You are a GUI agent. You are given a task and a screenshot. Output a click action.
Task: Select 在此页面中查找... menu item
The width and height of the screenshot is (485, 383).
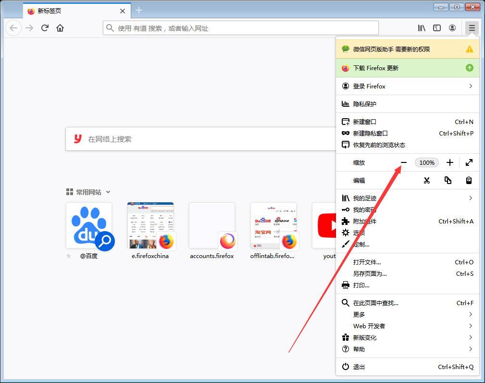(407, 303)
